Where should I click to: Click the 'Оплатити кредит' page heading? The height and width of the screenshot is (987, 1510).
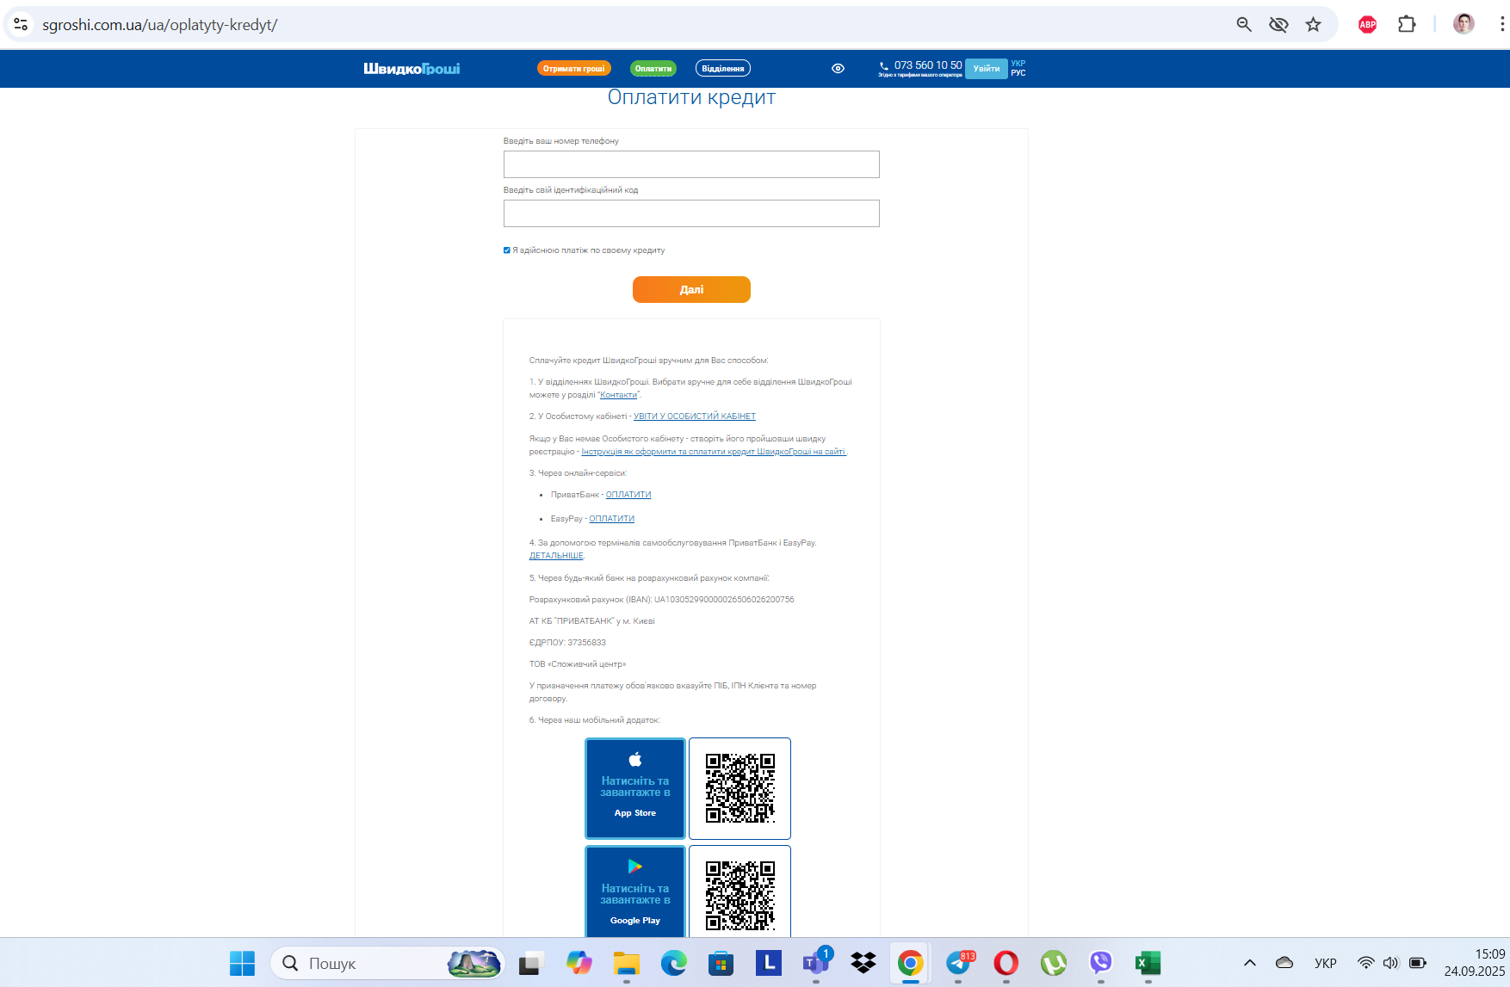[x=691, y=97]
